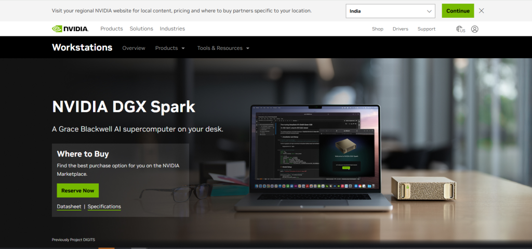
Task: Open the region globe US icon
Action: [x=460, y=29]
